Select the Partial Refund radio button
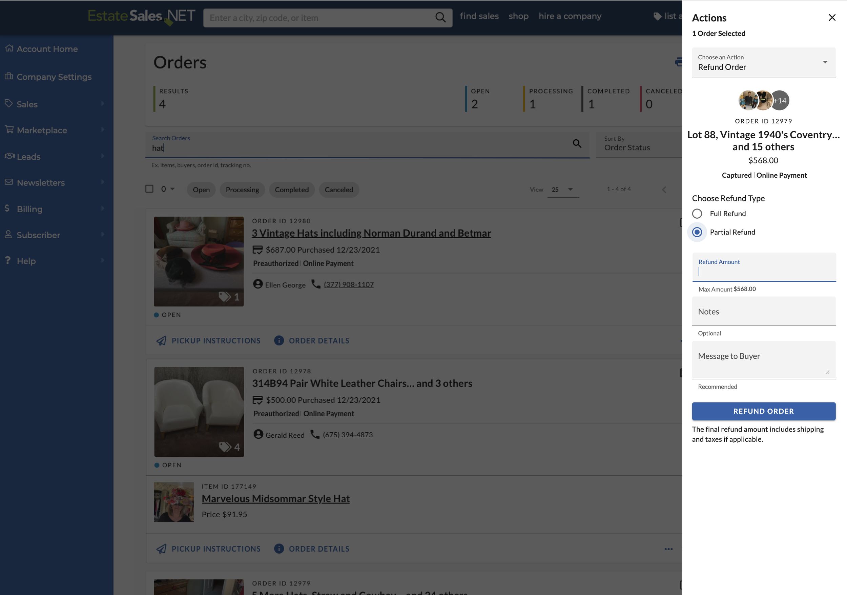847x595 pixels. tap(697, 232)
